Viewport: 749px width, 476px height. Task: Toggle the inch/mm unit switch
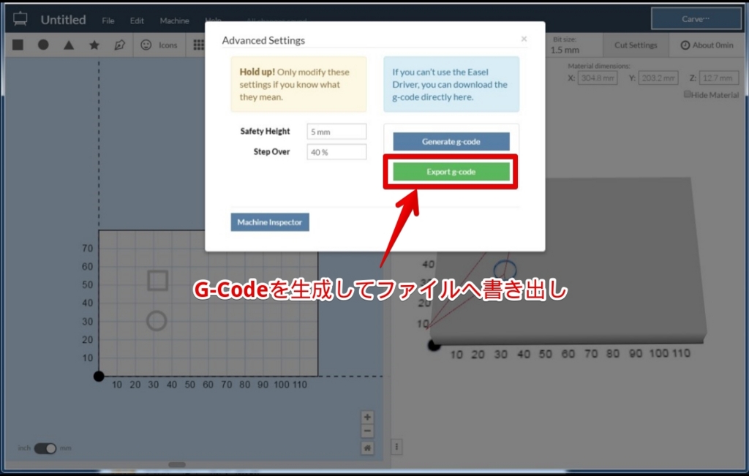[x=45, y=448]
